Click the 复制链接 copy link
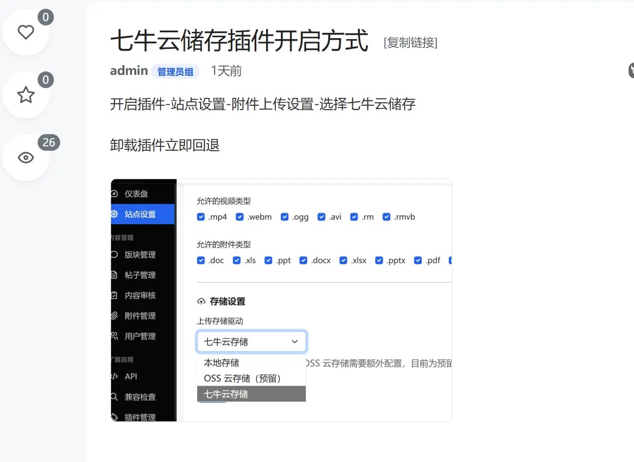Screen dimensions: 634x462 (410, 43)
